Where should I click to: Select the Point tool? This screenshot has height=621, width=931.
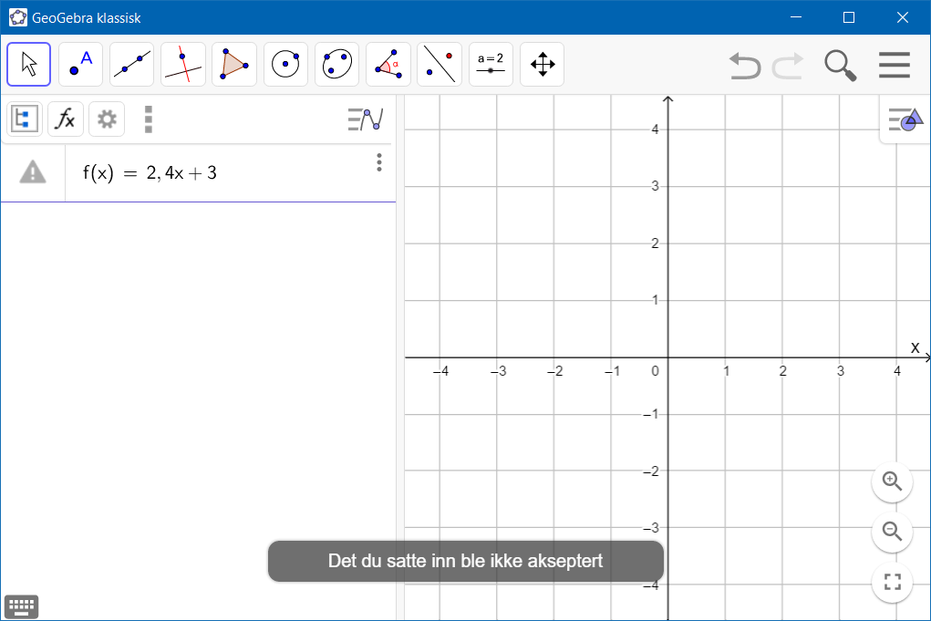pyautogui.click(x=79, y=64)
